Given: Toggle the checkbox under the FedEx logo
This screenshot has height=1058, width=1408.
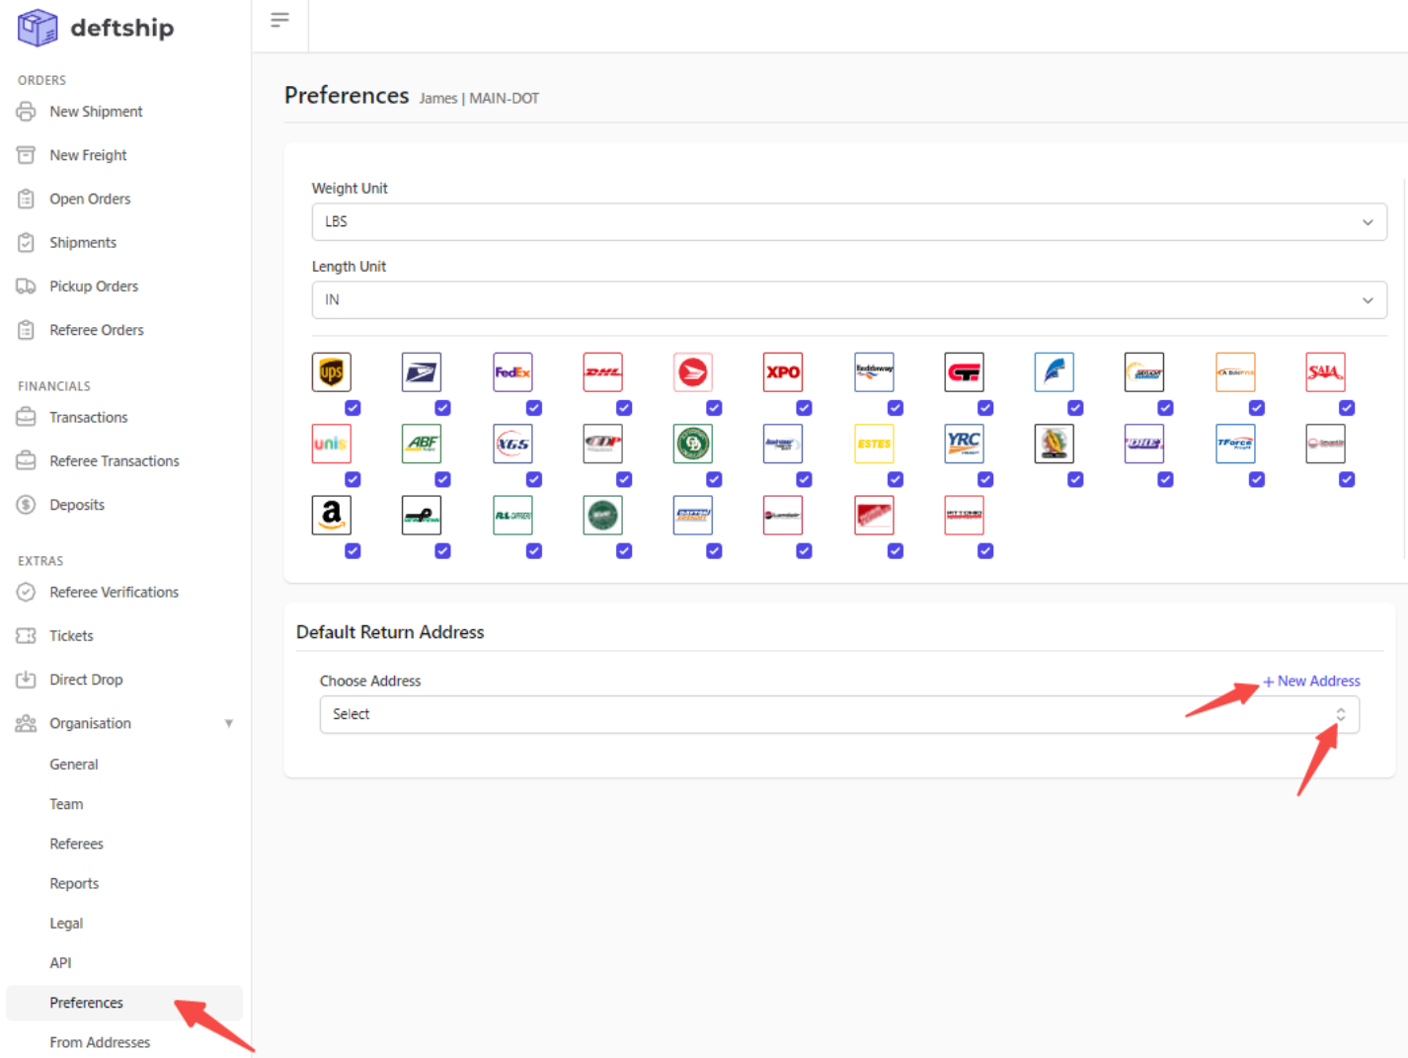Looking at the screenshot, I should pyautogui.click(x=534, y=408).
